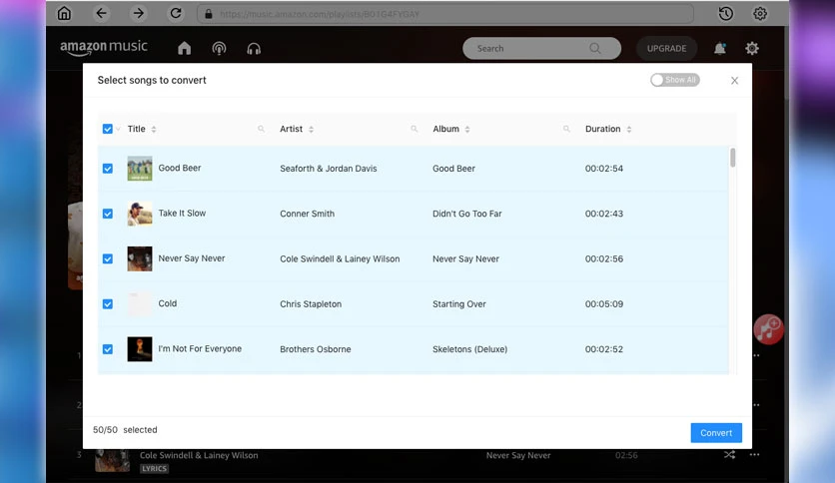Go back with the left arrow
This screenshot has height=483, width=835.
pyautogui.click(x=101, y=13)
